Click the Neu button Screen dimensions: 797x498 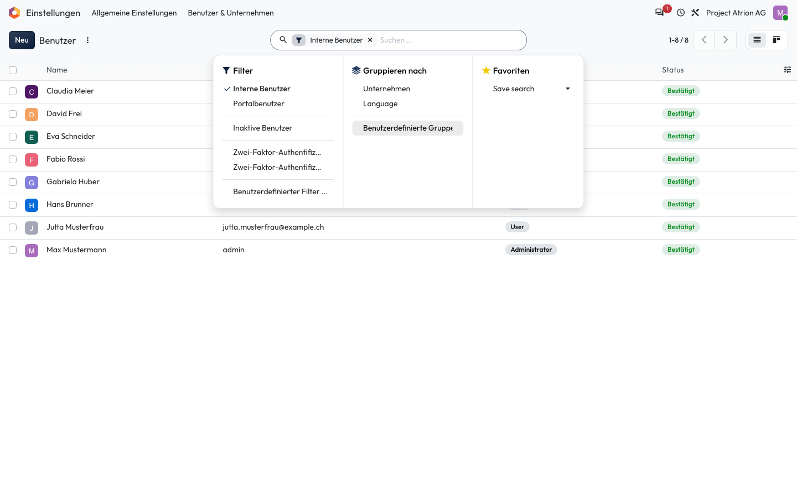(22, 40)
